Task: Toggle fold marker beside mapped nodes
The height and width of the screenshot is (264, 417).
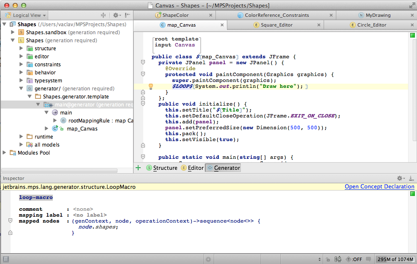Action: click(x=11, y=221)
